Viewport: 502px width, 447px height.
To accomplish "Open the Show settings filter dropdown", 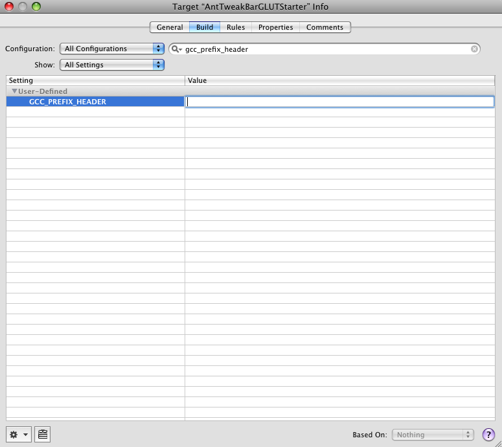I will coord(112,65).
